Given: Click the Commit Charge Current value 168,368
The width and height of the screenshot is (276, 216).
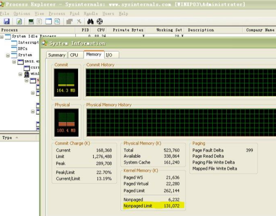Looking at the screenshot, I should tap(104, 150).
